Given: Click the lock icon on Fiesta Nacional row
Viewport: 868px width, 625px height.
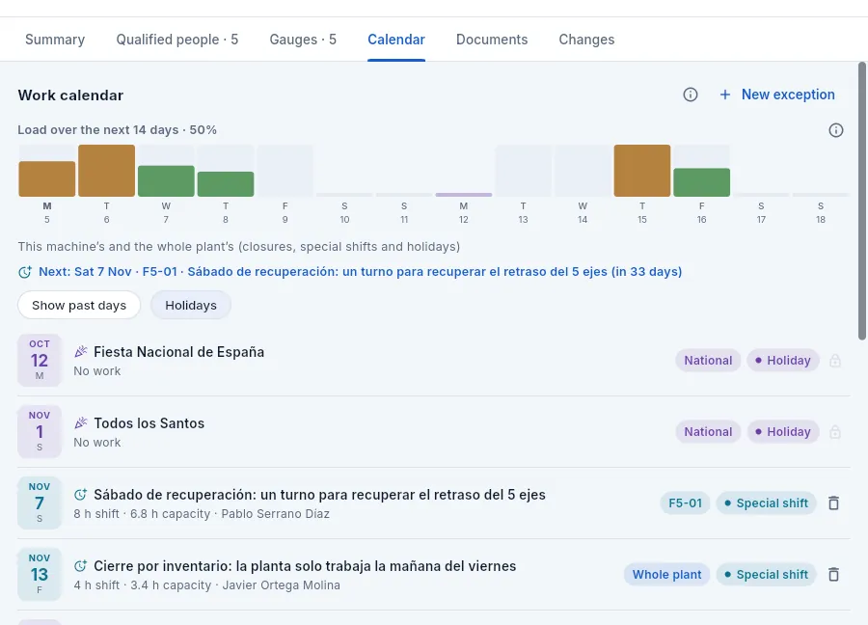Looking at the screenshot, I should (835, 361).
